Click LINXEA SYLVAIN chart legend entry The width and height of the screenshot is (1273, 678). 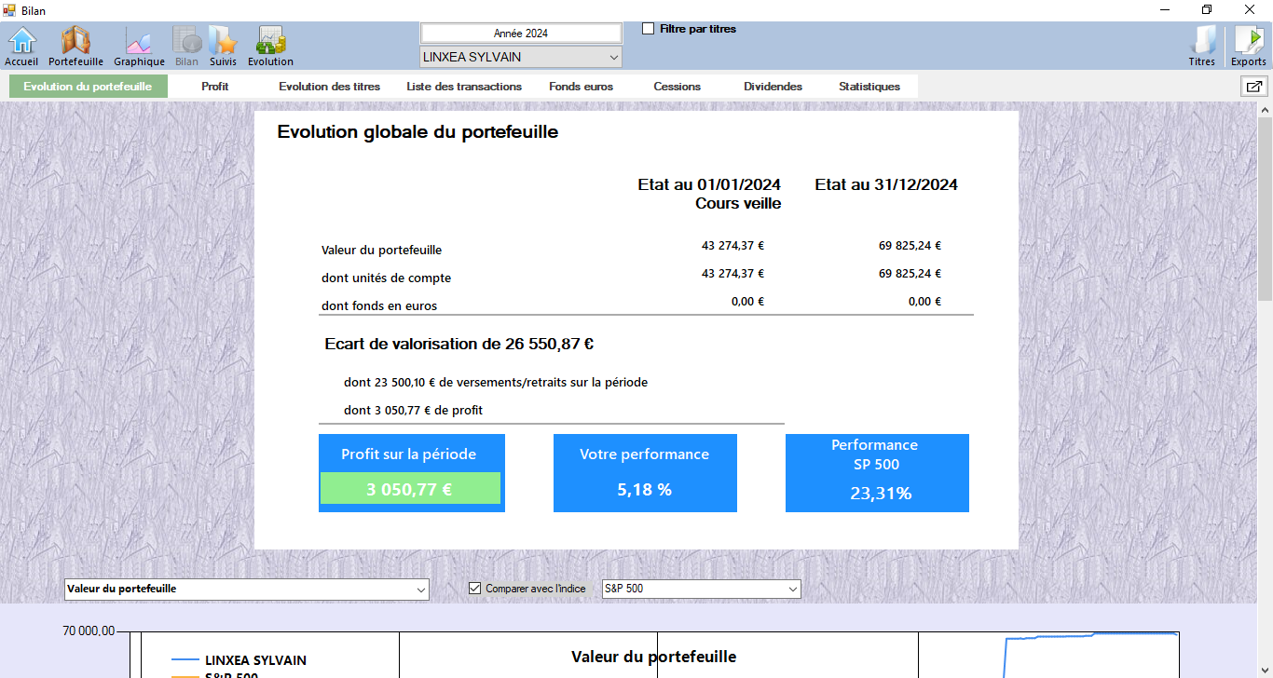pyautogui.click(x=240, y=660)
